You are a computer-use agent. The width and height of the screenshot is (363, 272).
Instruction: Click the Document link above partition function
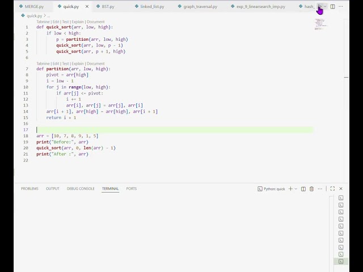pos(96,63)
